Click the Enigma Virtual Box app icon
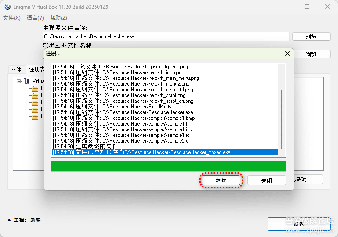338x237 pixels. pyautogui.click(x=6, y=7)
